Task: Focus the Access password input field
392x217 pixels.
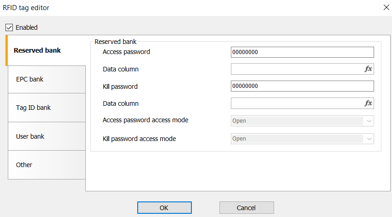Action: click(x=302, y=52)
